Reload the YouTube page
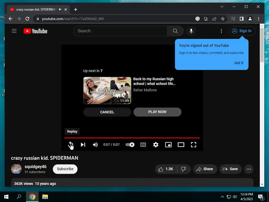The width and height of the screenshot is (269, 202). [27, 19]
